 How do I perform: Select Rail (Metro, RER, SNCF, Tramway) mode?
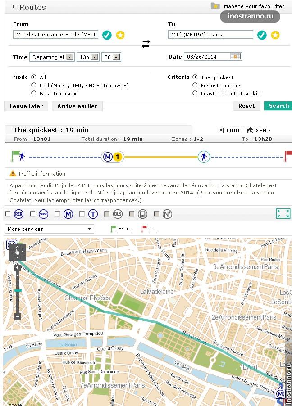click(x=34, y=85)
